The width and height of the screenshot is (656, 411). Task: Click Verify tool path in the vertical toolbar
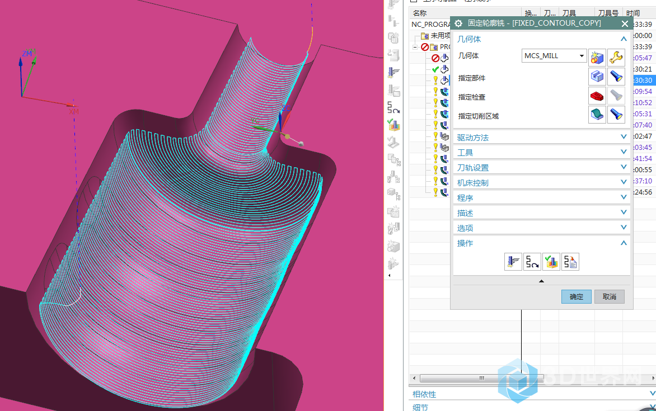[x=393, y=125]
